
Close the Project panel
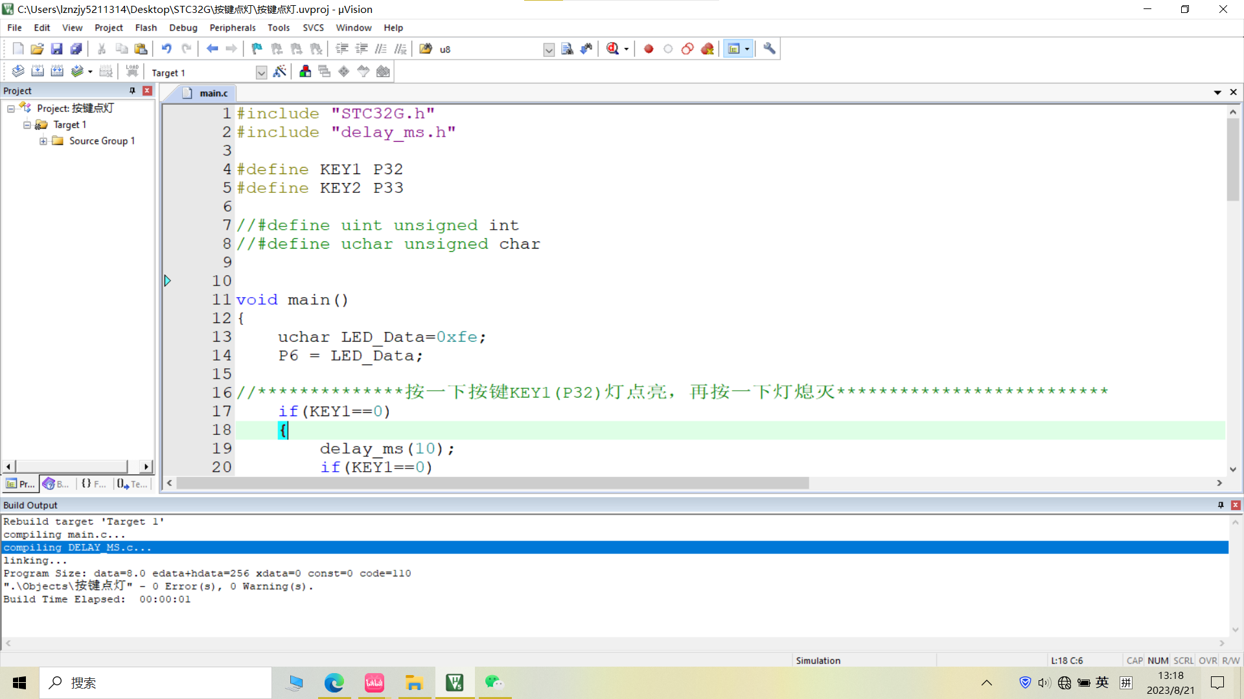point(147,91)
